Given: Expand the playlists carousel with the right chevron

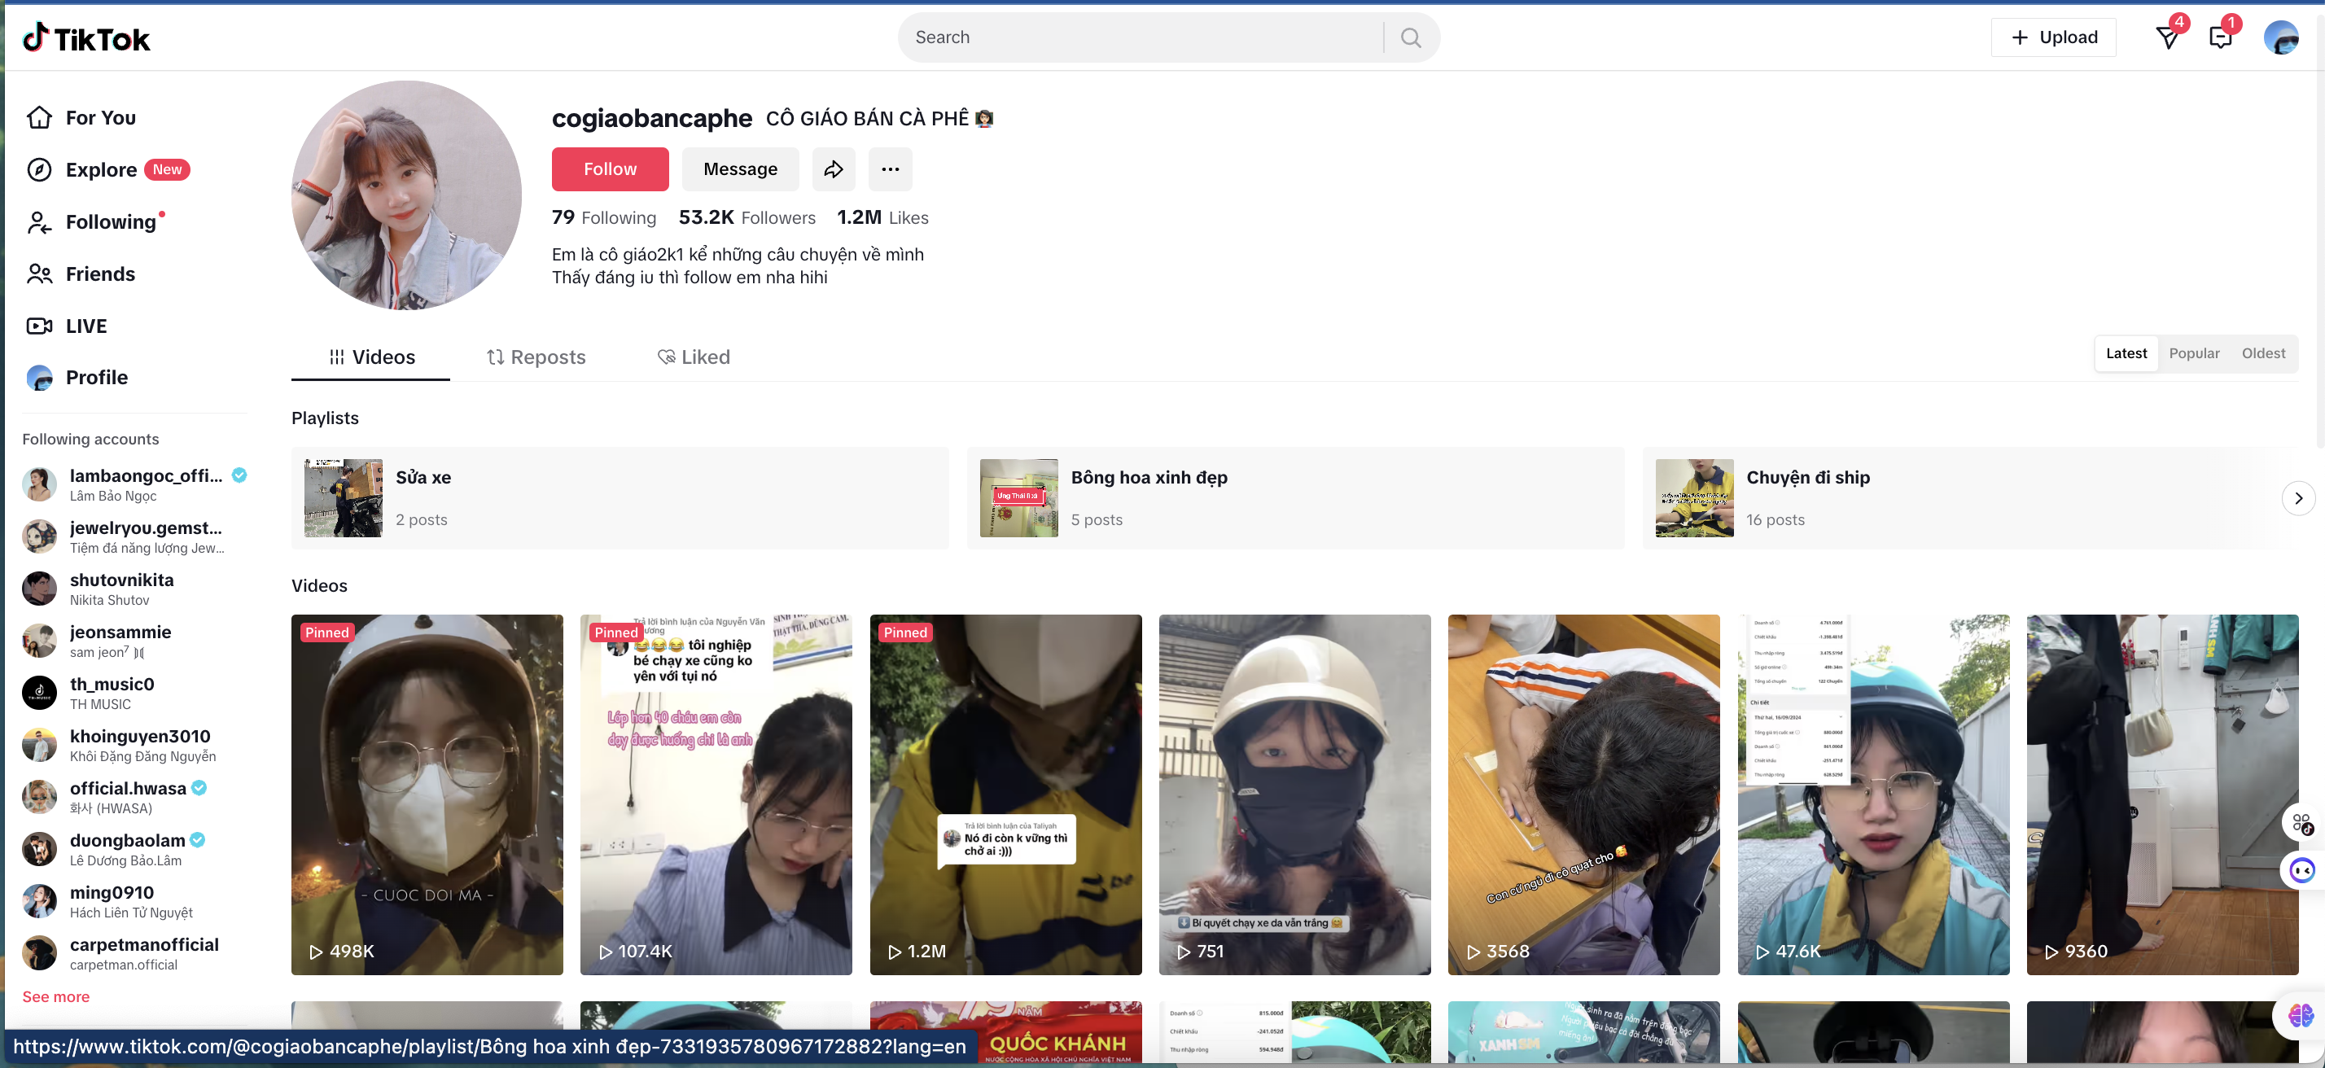Looking at the screenshot, I should (x=2298, y=497).
